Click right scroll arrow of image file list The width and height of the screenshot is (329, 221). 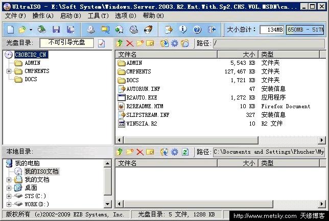coord(322,140)
